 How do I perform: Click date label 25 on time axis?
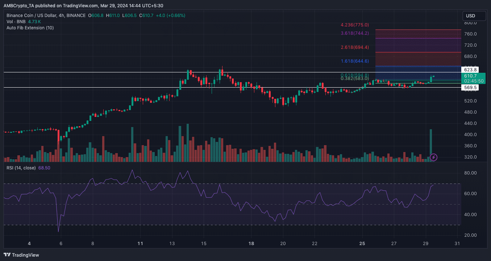(x=363, y=243)
